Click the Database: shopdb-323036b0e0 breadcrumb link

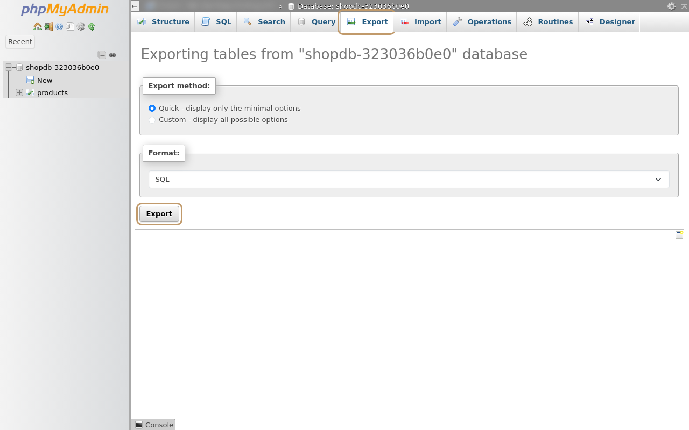(353, 6)
